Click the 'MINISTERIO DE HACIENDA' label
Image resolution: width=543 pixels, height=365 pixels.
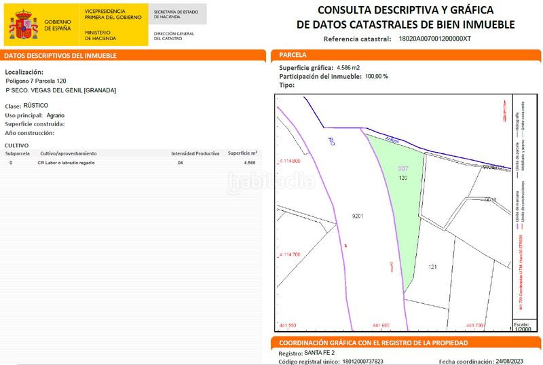100,35
